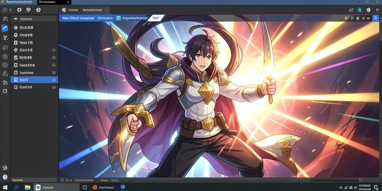The height and width of the screenshot is (191, 382).
Task: Open the white slanted dropdown in blue canvas bar
Action: click(156, 18)
